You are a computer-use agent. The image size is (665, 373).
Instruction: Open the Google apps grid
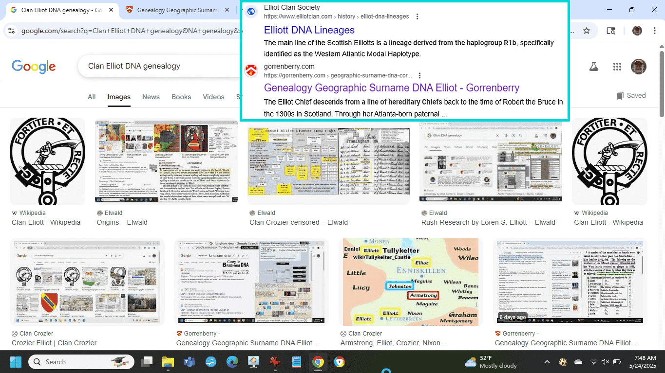coord(617,67)
